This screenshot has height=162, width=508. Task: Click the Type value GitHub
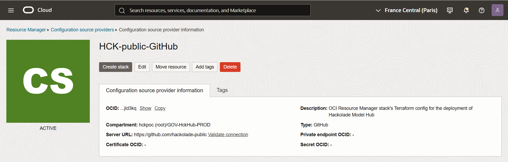pos(321,125)
